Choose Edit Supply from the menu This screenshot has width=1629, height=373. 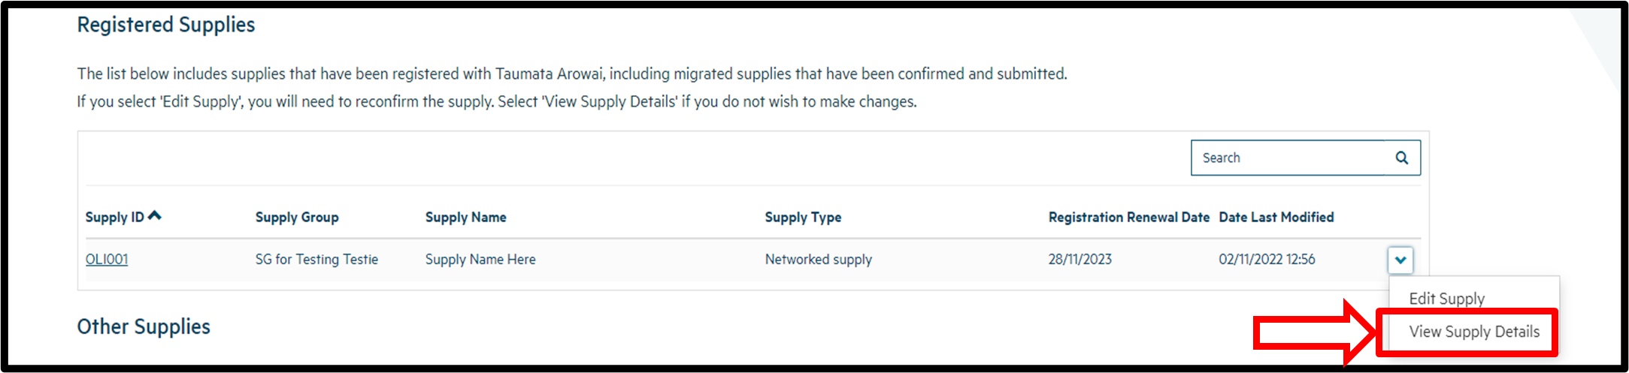point(1446,299)
